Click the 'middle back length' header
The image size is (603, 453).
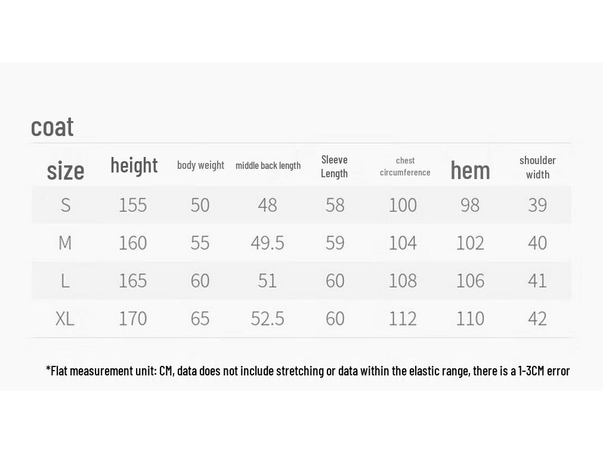[x=268, y=165]
